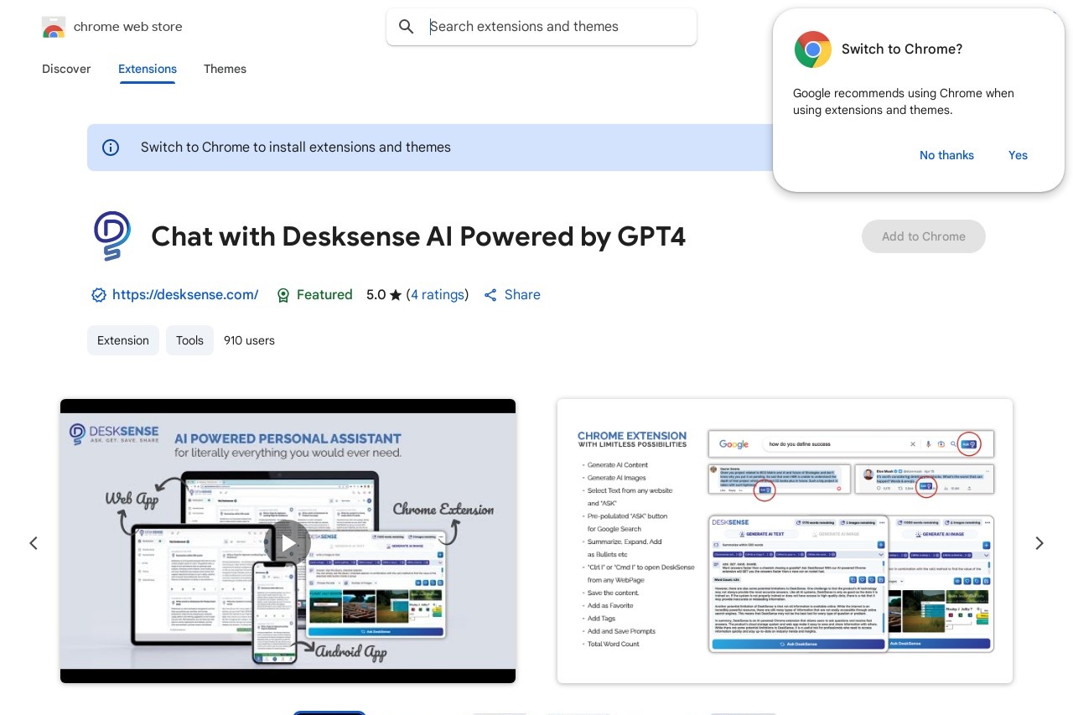The height and width of the screenshot is (715, 1073).
Task: Click the info icon in the blue banner
Action: pos(111,148)
